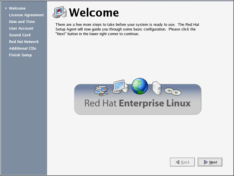Select User Account in the sidebar
The height and width of the screenshot is (176, 234).
(21, 28)
